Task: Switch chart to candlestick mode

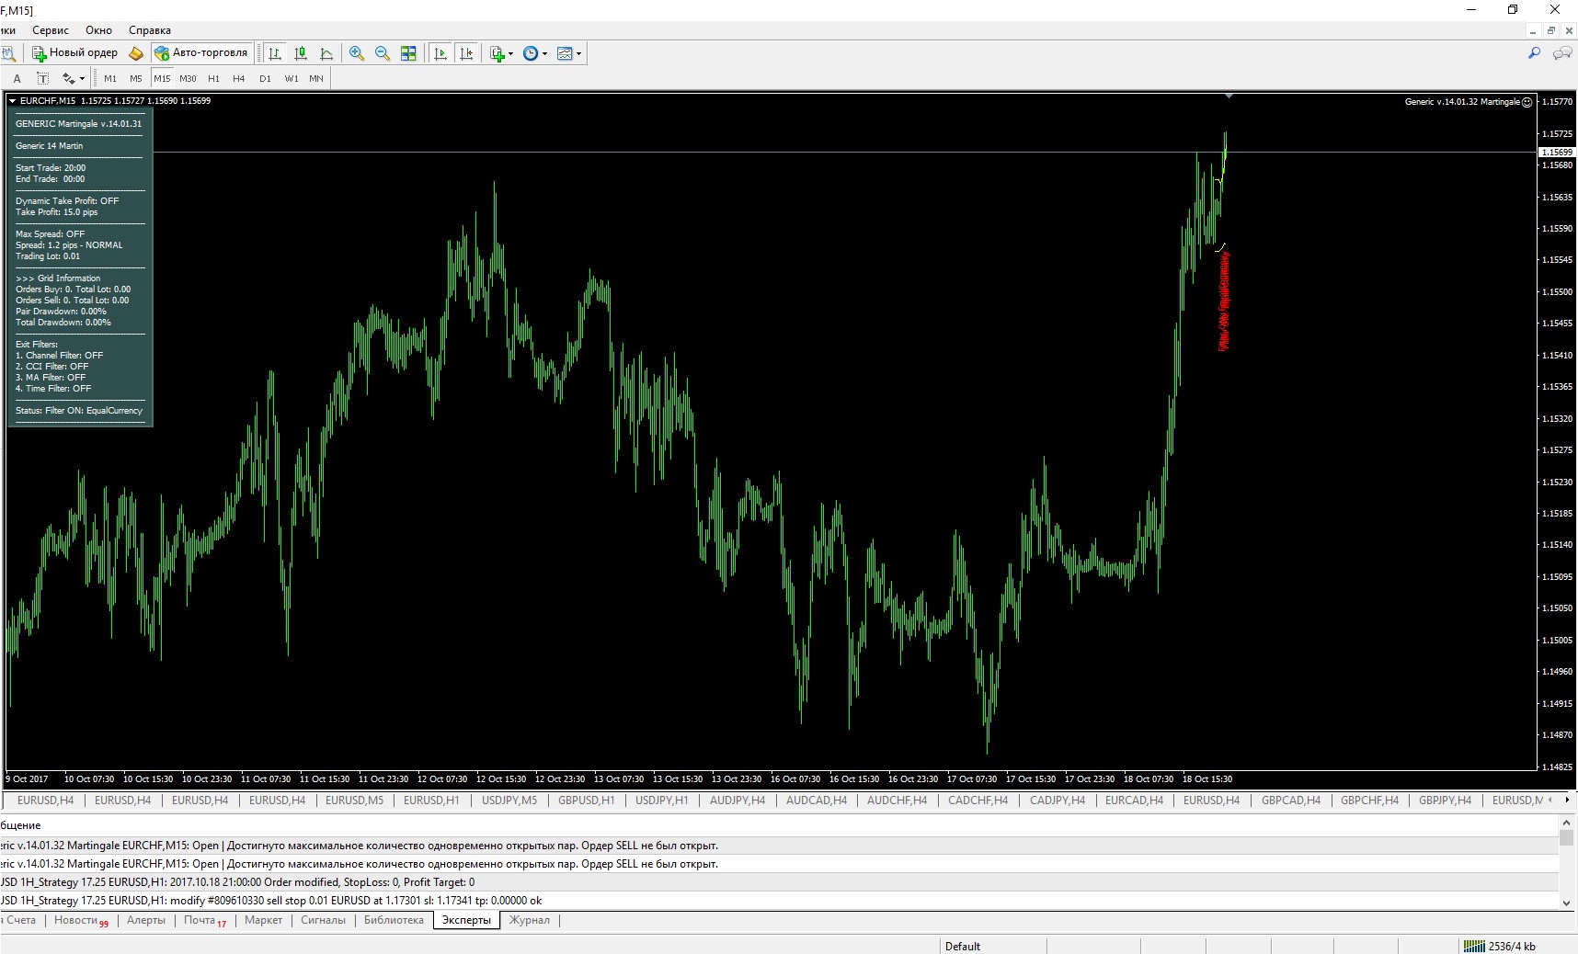Action: [x=300, y=53]
